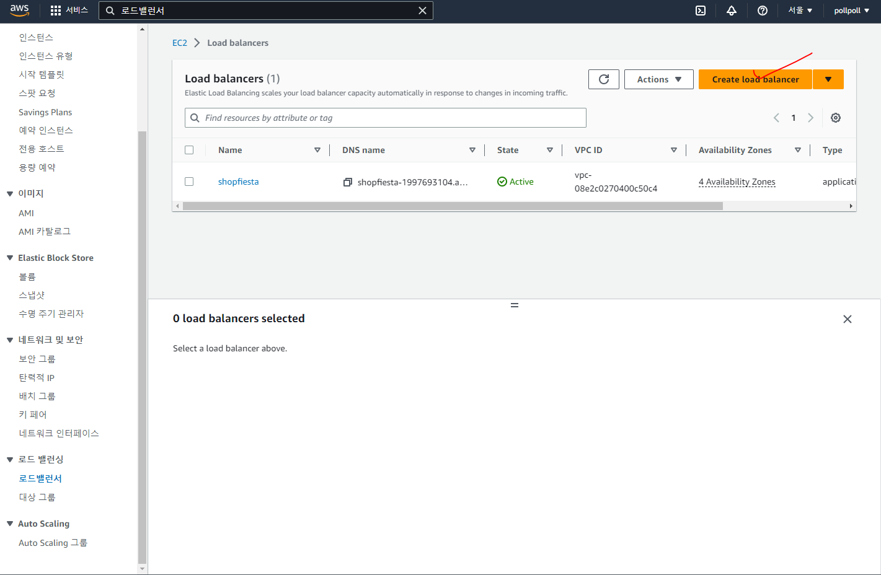Open Savings Plans in sidebar
Screen dimensions: 881x575
pyautogui.click(x=45, y=112)
